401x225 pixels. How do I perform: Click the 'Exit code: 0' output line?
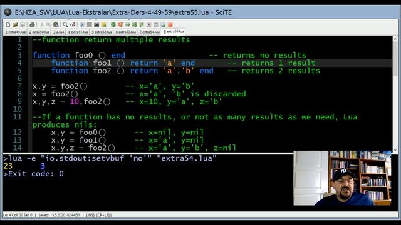(33, 174)
